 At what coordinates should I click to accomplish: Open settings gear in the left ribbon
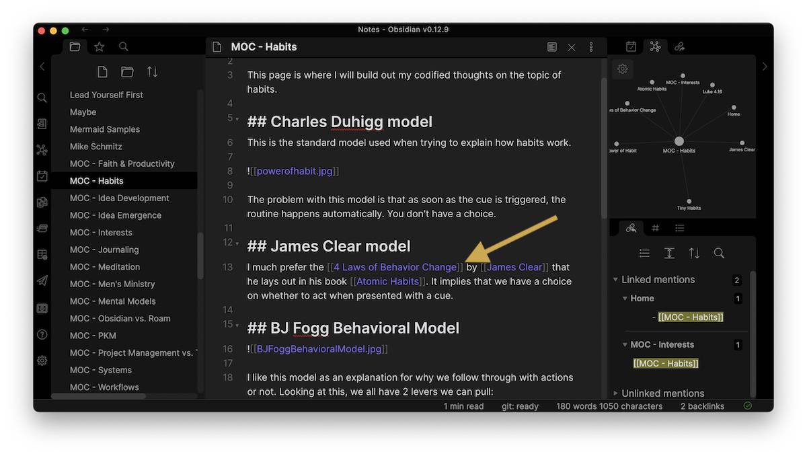click(42, 360)
